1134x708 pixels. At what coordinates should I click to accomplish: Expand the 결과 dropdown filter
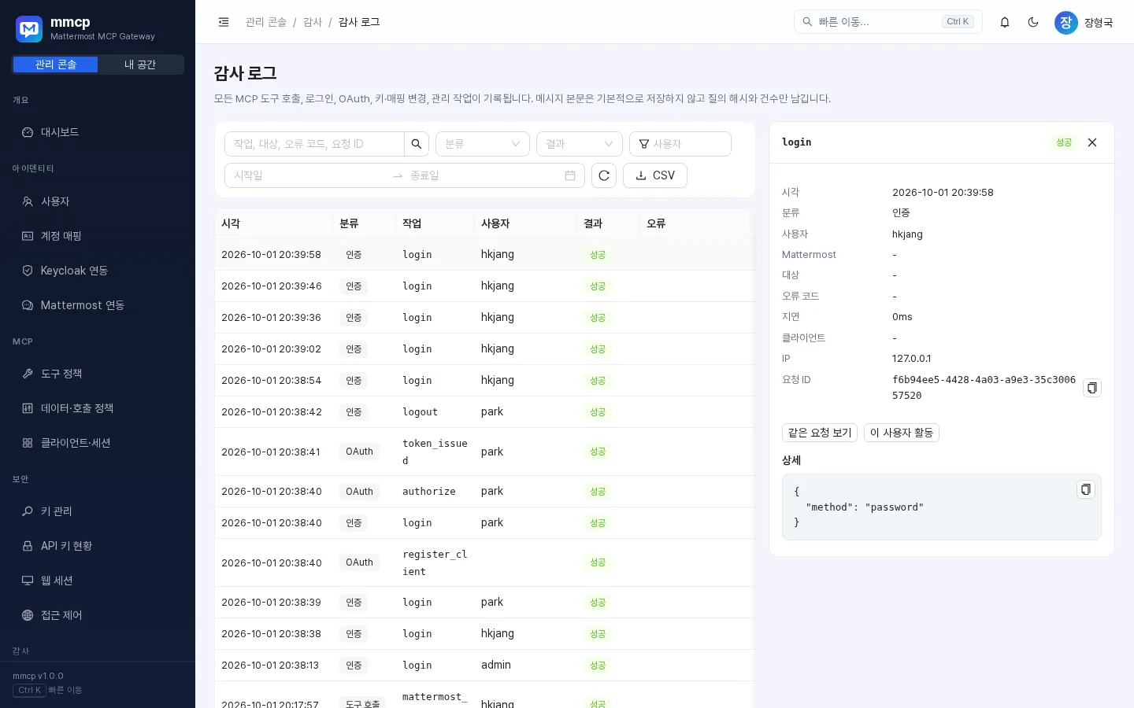tap(580, 144)
